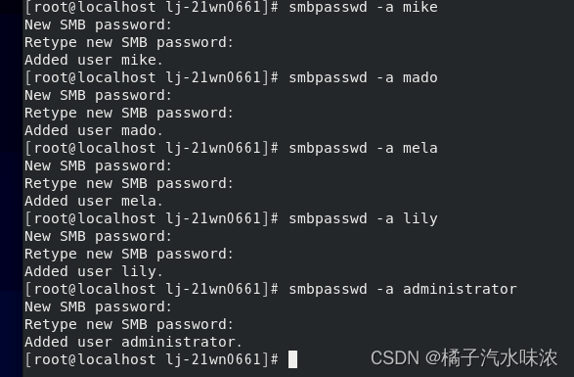Click the last 'Retype new SMB password:' line
Viewport: 574px width, 377px height.
(x=129, y=325)
